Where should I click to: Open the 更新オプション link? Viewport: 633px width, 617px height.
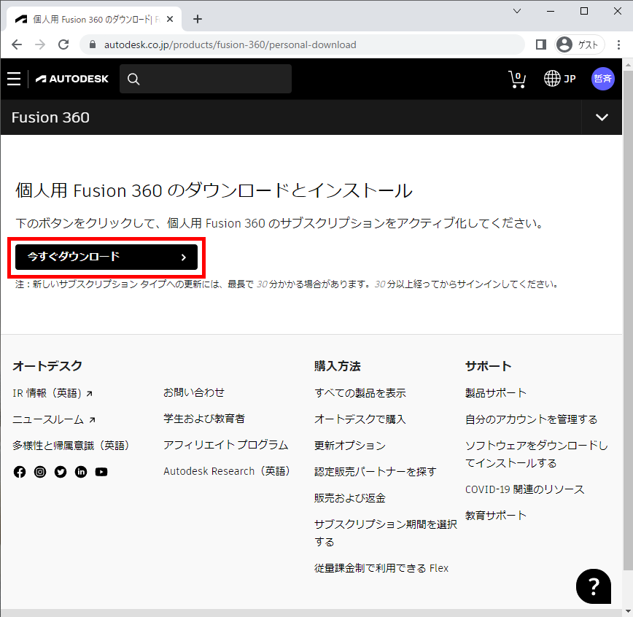[350, 446]
